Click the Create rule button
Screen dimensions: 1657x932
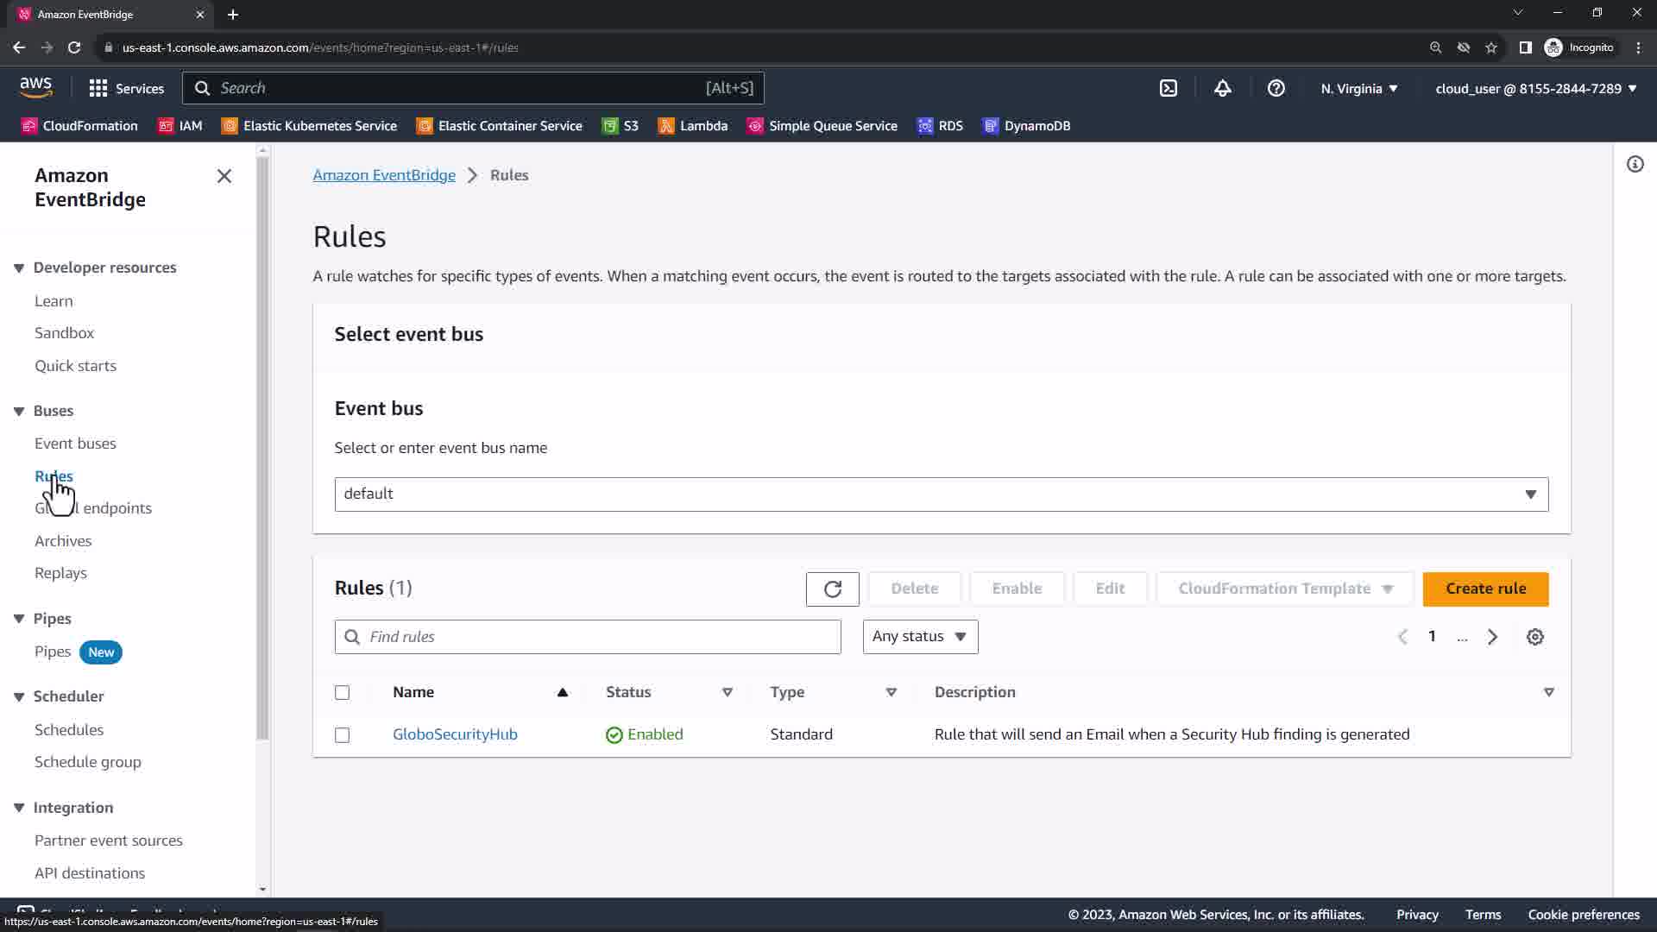pyautogui.click(x=1485, y=589)
